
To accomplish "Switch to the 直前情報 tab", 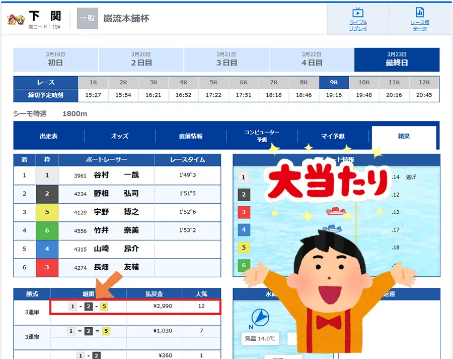I will pos(191,136).
